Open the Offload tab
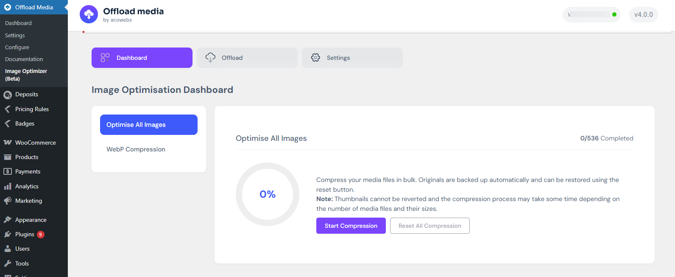 pyautogui.click(x=247, y=58)
